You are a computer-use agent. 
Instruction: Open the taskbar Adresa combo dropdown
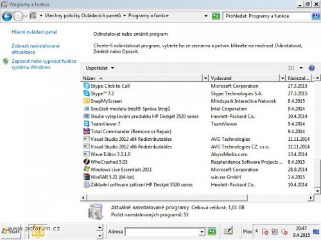(x=202, y=232)
